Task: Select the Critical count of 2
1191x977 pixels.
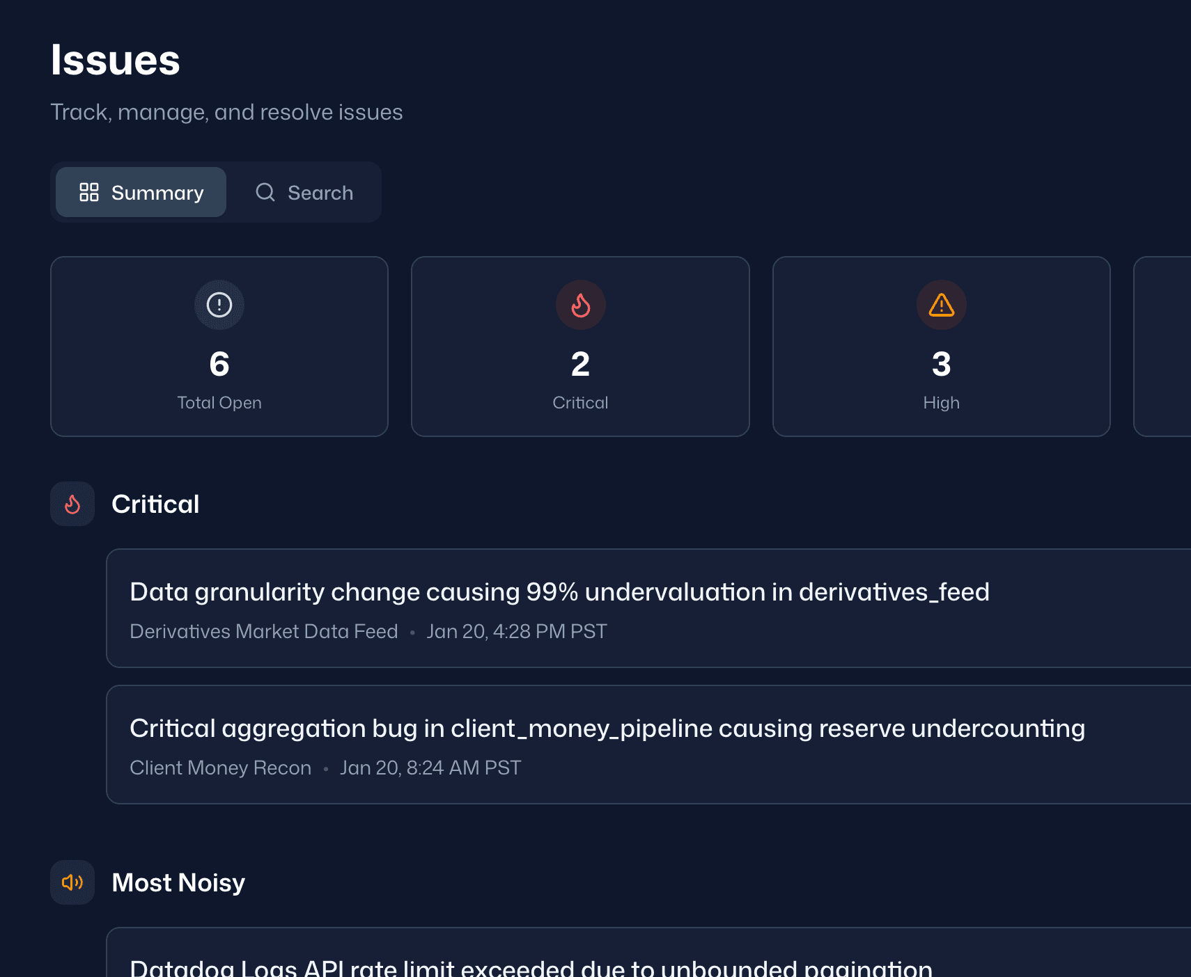Action: 580,364
